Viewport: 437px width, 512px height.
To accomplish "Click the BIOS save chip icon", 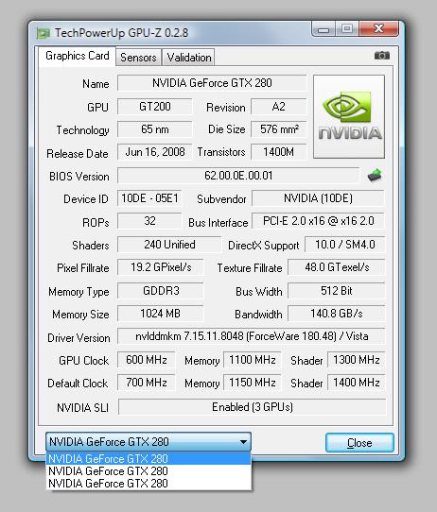I will (x=375, y=176).
